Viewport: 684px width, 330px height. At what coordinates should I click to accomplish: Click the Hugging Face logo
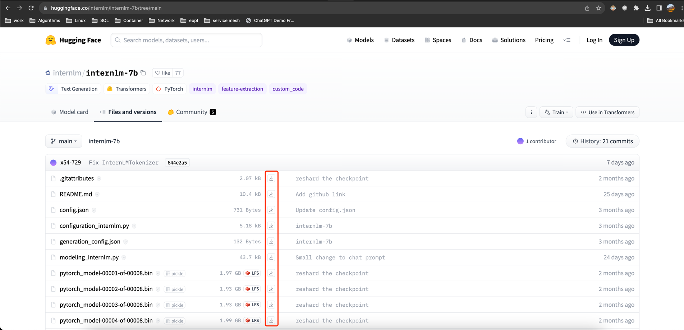(73, 40)
